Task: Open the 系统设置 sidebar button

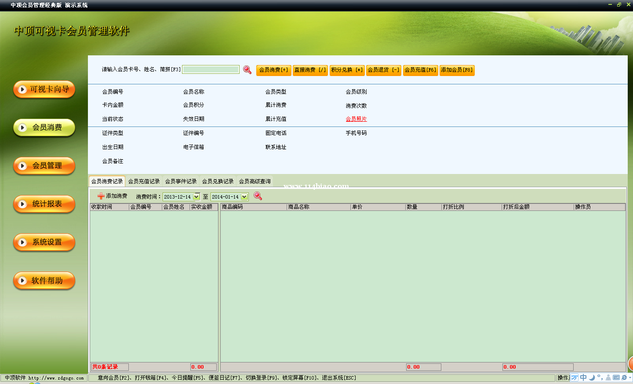Action: [44, 242]
